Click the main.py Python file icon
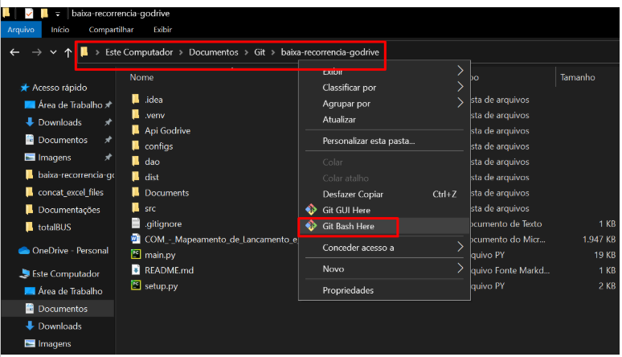Image resolution: width=622 pixels, height=357 pixels. tap(136, 255)
